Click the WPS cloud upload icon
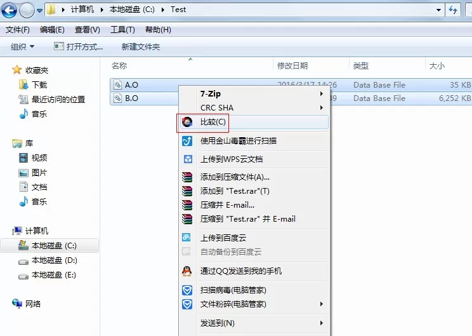Image resolution: width=472 pixels, height=336 pixels. [x=188, y=159]
